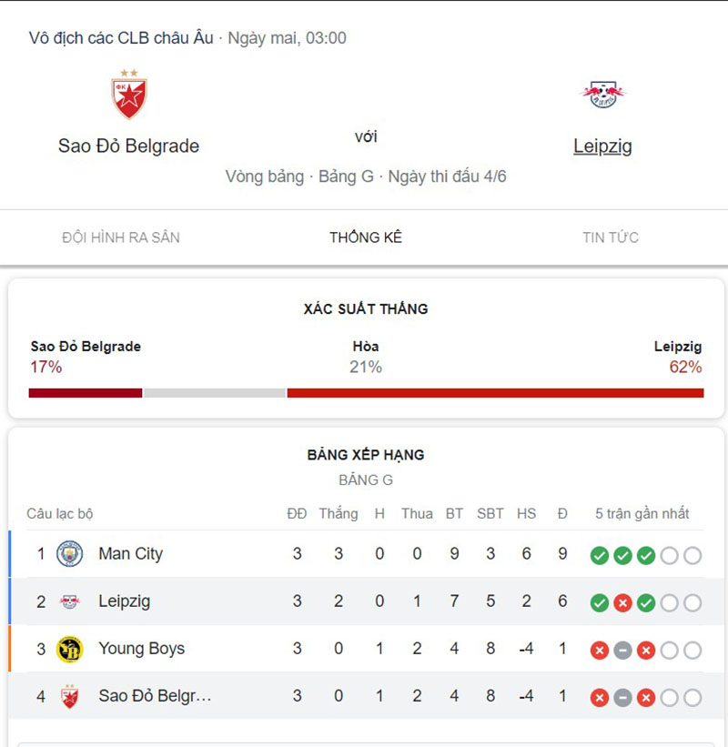This screenshot has height=747, width=728.
Task: Open Sao Đỏ Belgrade team name in header
Action: pyautogui.click(x=128, y=146)
